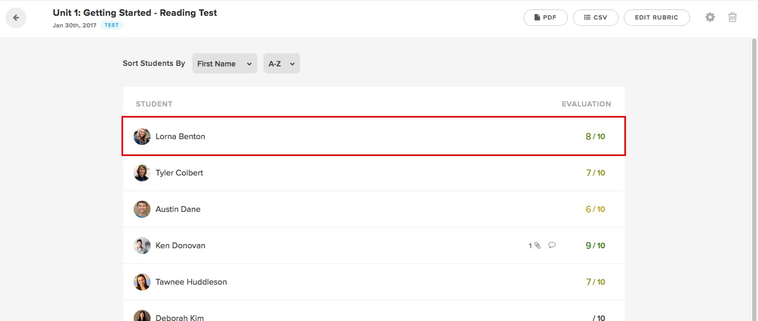Export the results as CSV

(x=596, y=17)
